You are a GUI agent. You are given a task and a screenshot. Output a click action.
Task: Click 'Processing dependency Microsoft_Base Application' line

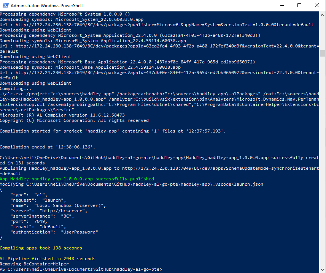(127, 62)
